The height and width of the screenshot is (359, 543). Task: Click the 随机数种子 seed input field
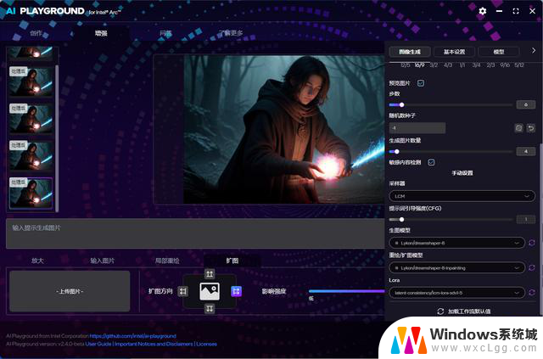pos(417,128)
